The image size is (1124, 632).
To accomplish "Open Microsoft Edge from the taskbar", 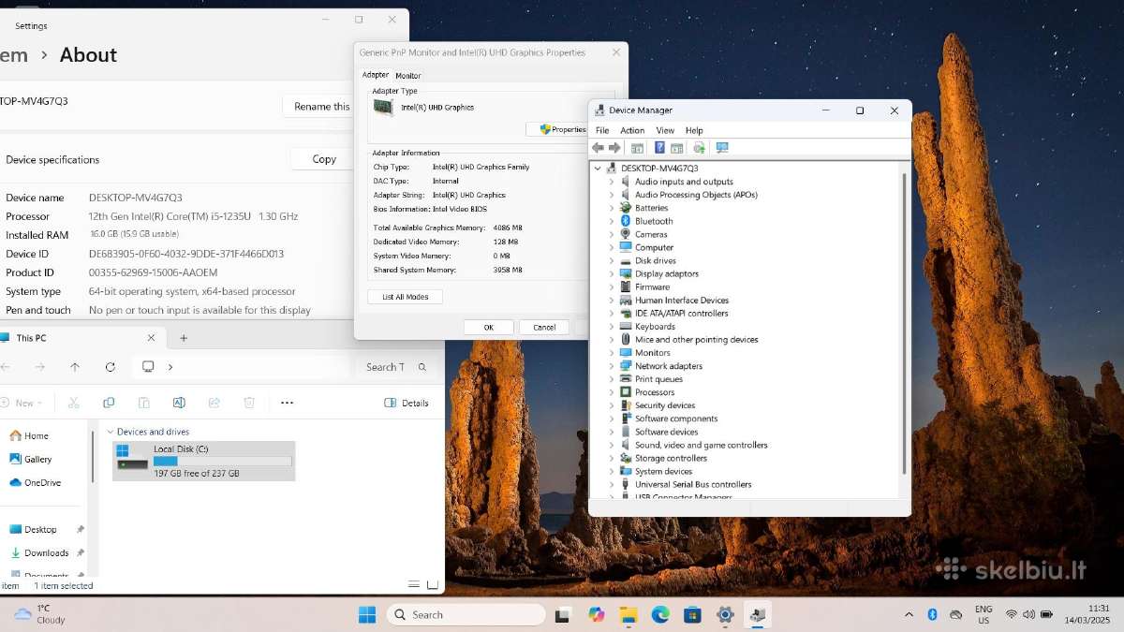I will pos(660,614).
